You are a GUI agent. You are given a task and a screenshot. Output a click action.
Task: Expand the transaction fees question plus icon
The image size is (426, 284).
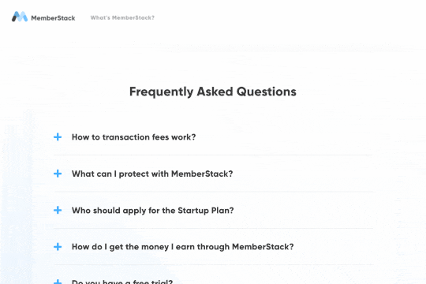tap(58, 137)
